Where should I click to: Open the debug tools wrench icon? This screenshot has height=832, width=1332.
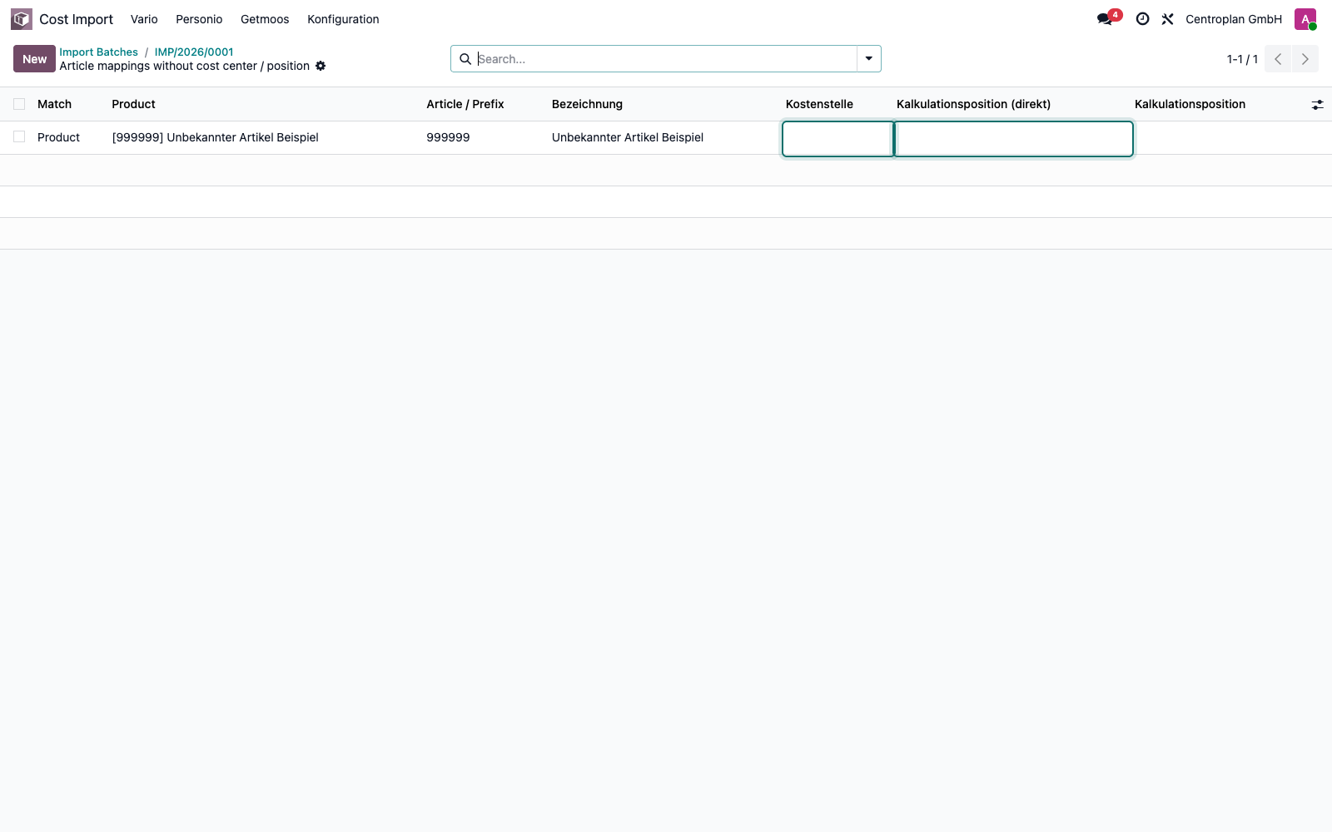click(x=1168, y=19)
